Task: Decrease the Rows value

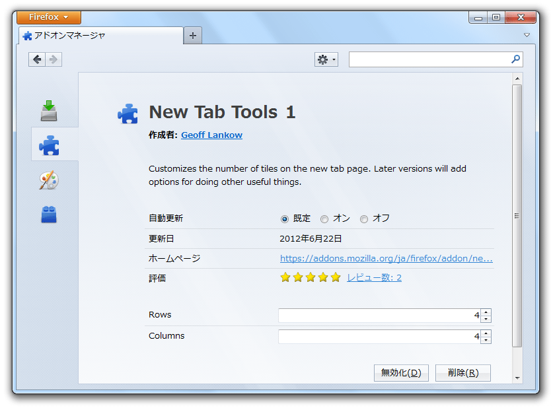Action: point(486,319)
